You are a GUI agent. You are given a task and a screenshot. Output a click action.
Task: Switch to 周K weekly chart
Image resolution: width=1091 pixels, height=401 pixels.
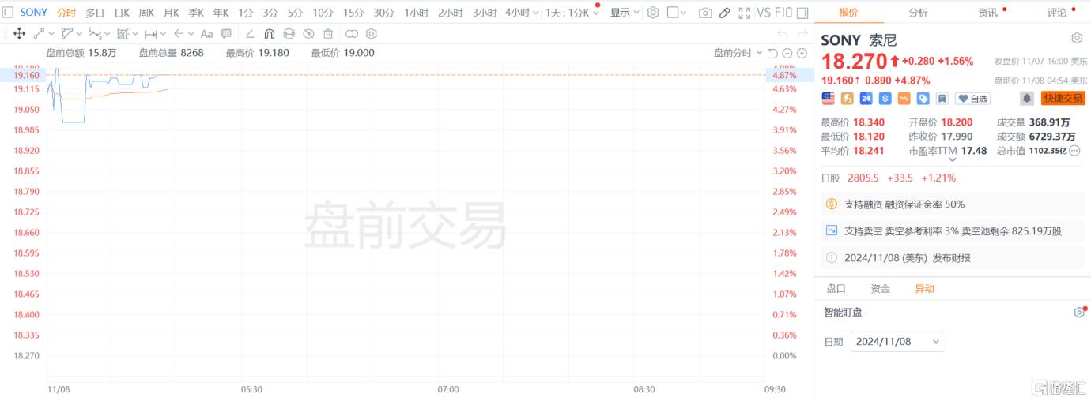(x=146, y=13)
